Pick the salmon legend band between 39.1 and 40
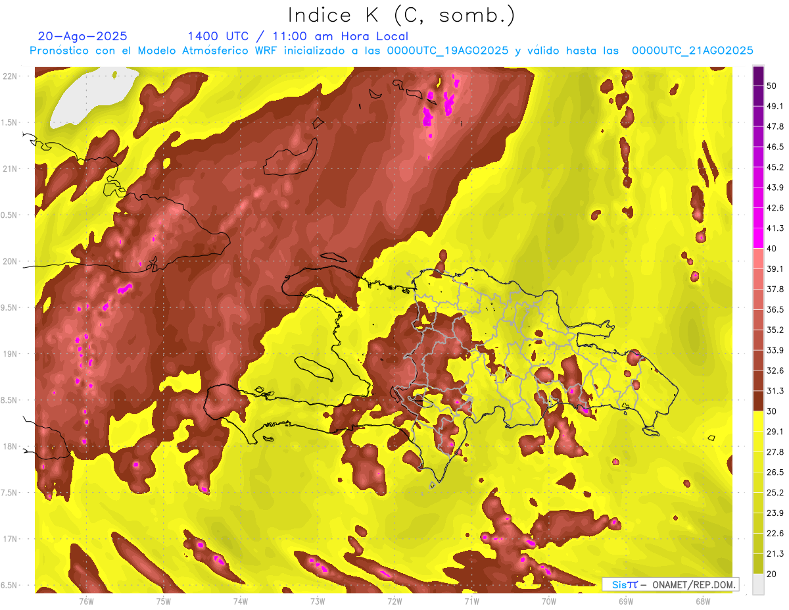 click(x=758, y=259)
